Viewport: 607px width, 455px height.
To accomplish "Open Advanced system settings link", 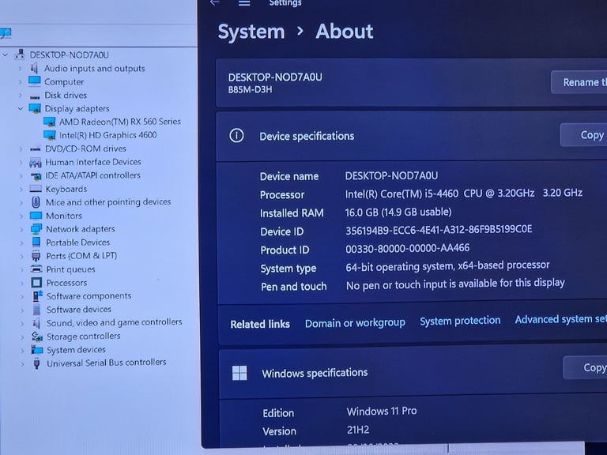I will click(561, 319).
